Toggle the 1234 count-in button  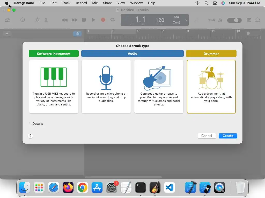[211, 20]
